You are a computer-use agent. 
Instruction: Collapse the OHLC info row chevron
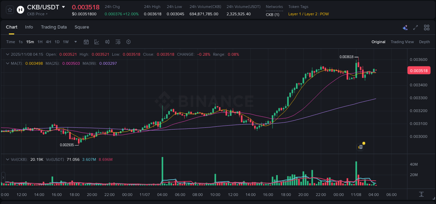click(x=7, y=54)
